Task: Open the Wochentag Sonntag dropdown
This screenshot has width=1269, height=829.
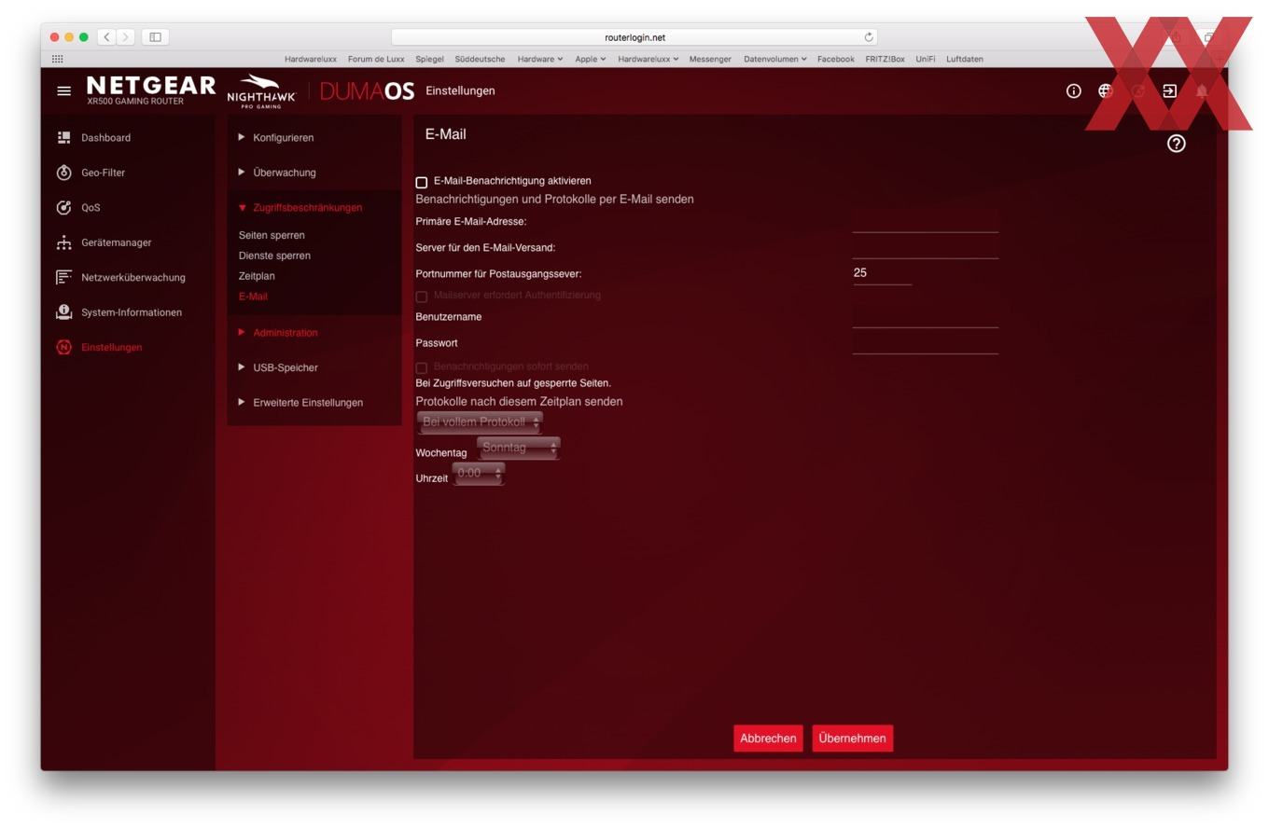Action: click(x=518, y=448)
